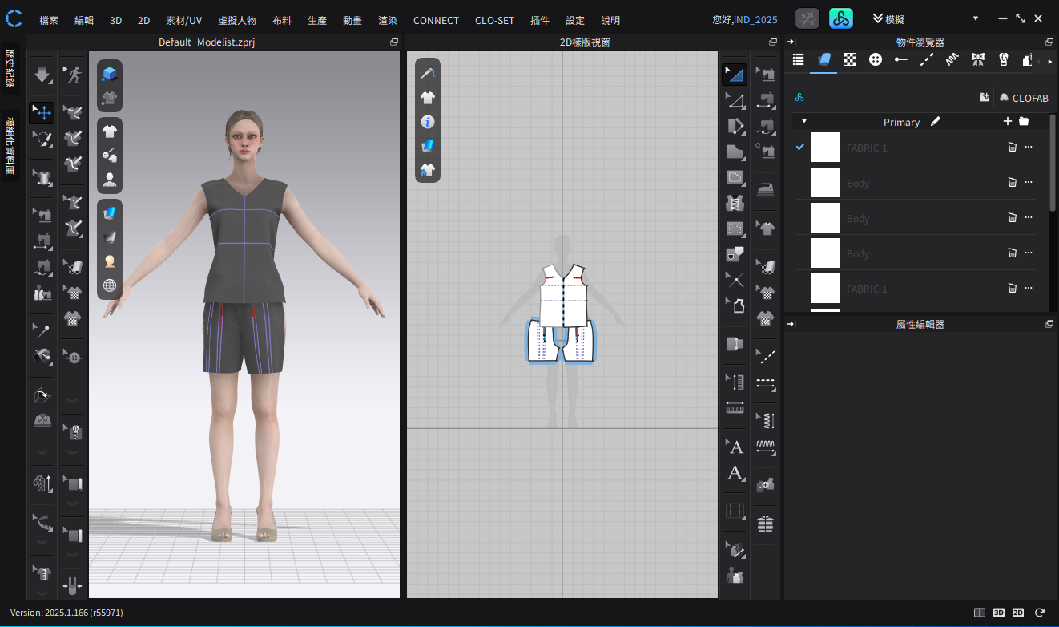Open the 虛擬人物 menu
The image size is (1059, 627).
point(237,20)
